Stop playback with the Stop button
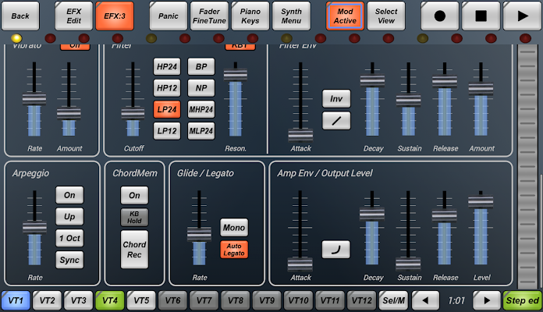543x312 pixels. pos(481,16)
